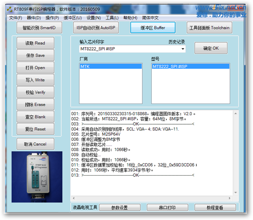The image size is (253, 220).
Task: Click the ISP自动识别 AutoISP button
Action: tap(96, 28)
